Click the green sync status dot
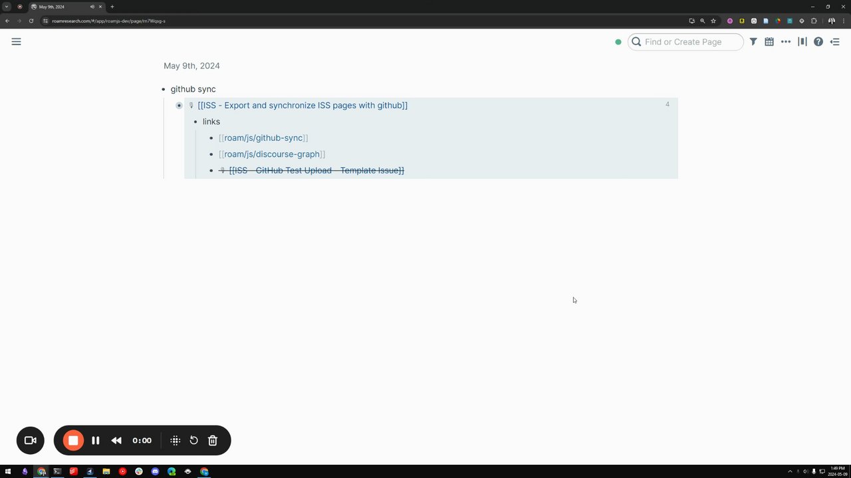 point(618,42)
